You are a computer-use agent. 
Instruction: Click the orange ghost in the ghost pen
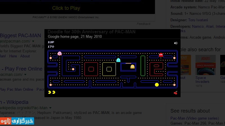pyautogui.click(x=132, y=67)
